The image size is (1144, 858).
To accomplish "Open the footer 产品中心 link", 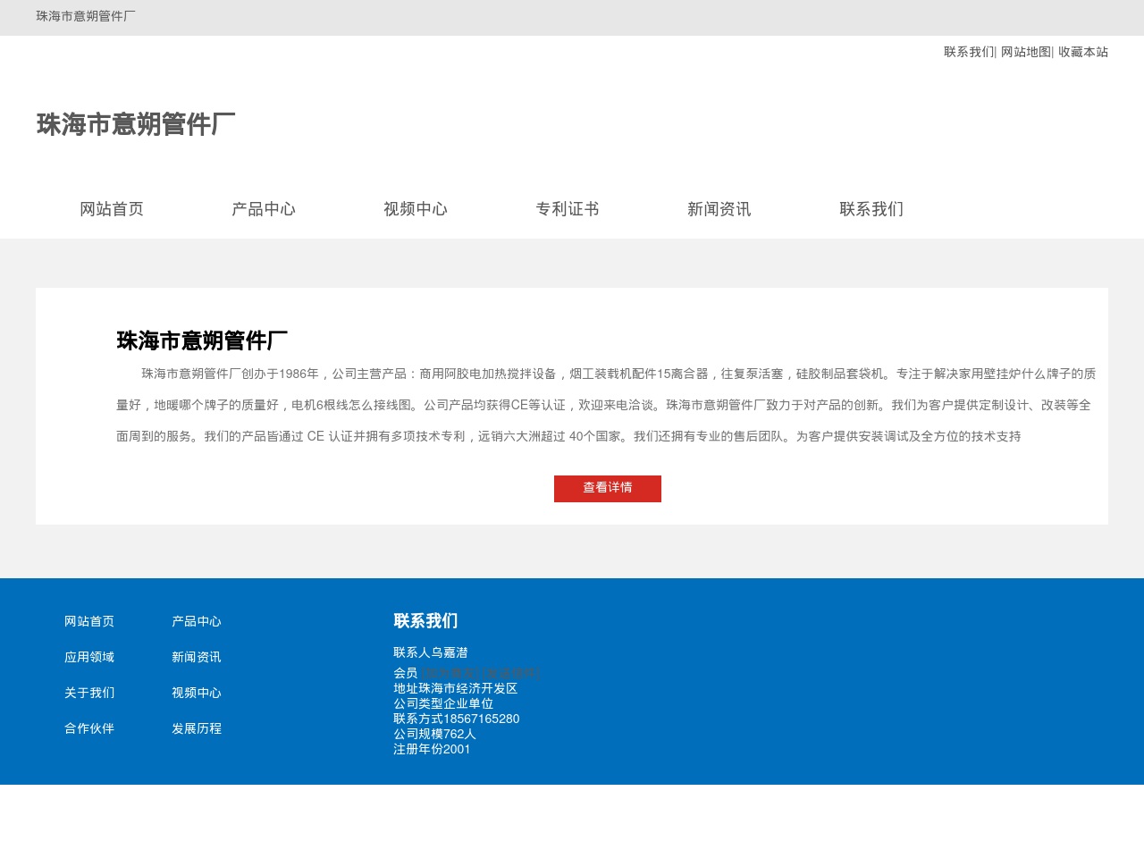I will 197,621.
